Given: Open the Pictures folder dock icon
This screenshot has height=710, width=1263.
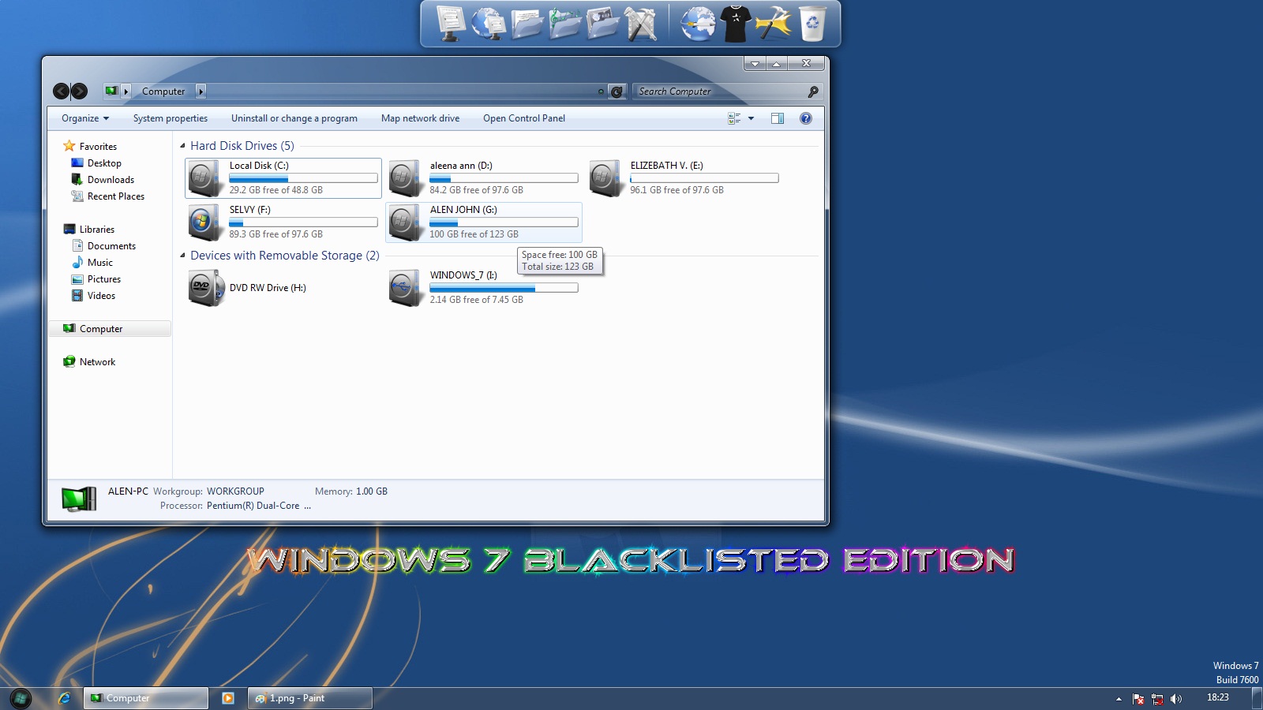Looking at the screenshot, I should click(x=603, y=23).
